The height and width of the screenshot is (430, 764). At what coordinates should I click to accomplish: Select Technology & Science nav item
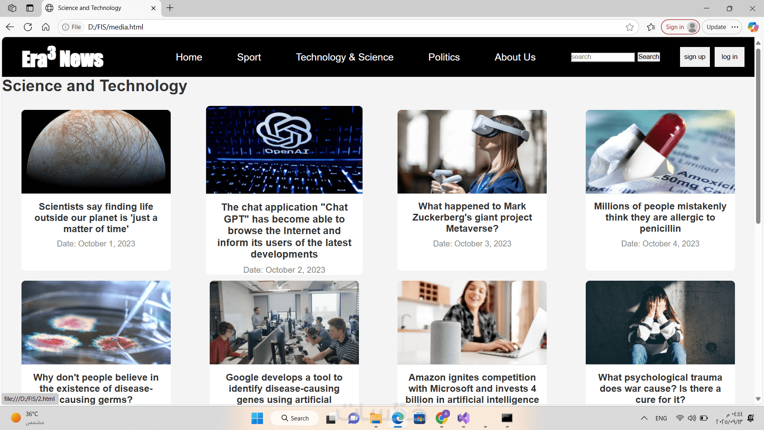345,57
